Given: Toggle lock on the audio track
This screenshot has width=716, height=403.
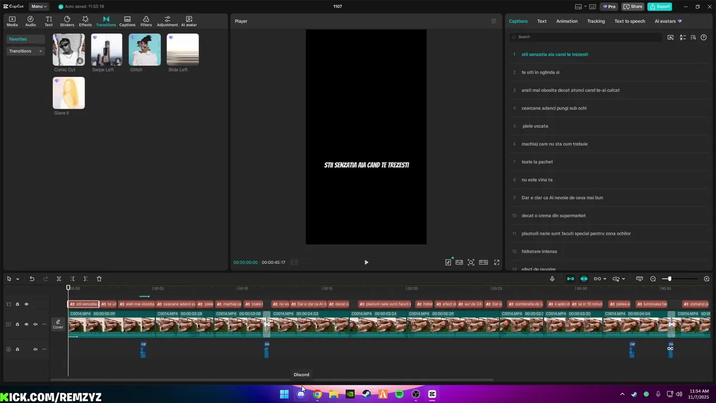Looking at the screenshot, I should pyautogui.click(x=17, y=349).
